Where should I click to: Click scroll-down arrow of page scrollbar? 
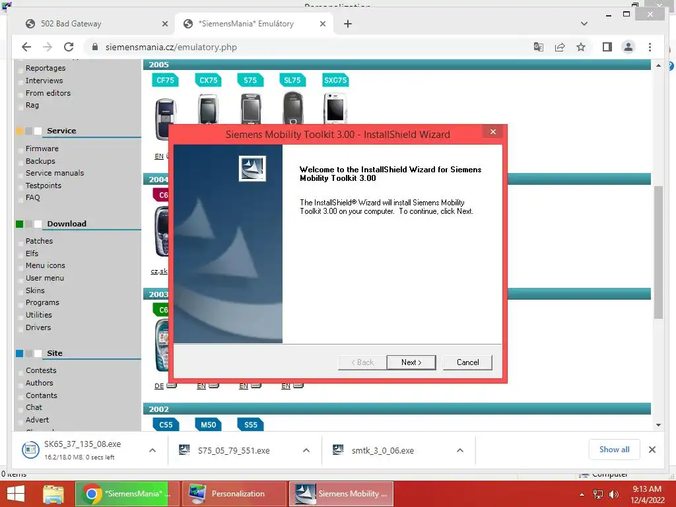point(658,425)
